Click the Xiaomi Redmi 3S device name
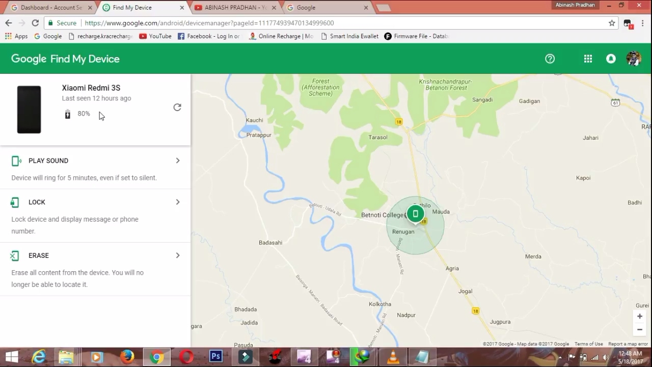Screen dimensions: 652x367 (91, 88)
